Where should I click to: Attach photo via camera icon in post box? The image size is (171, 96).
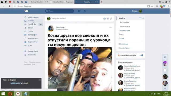click(x=104, y=18)
